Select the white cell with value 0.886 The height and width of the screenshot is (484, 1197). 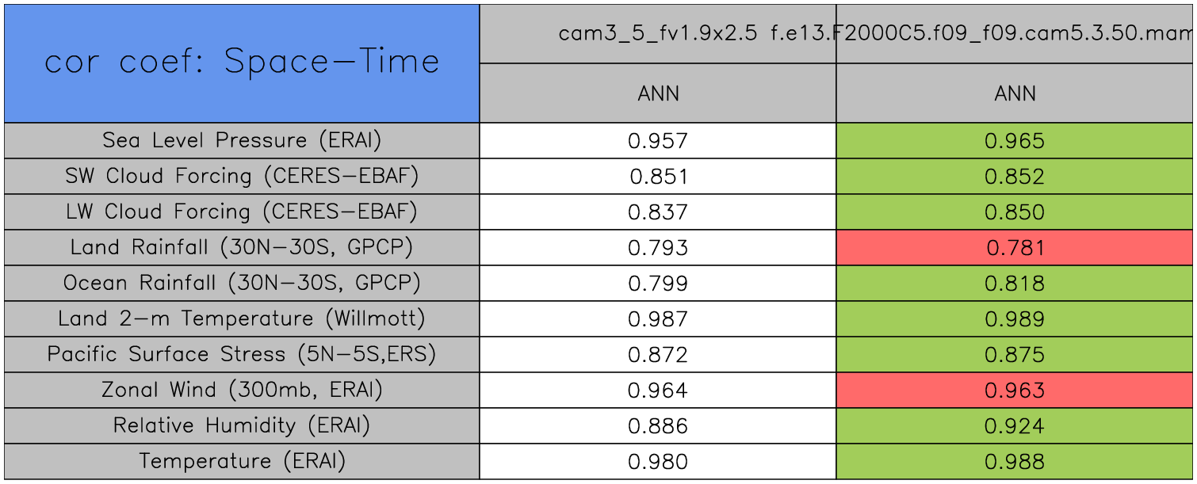pos(658,426)
